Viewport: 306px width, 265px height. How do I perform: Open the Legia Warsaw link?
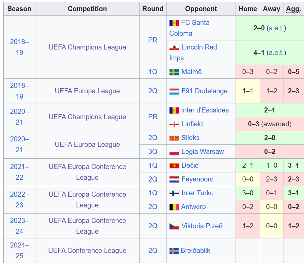(203, 152)
